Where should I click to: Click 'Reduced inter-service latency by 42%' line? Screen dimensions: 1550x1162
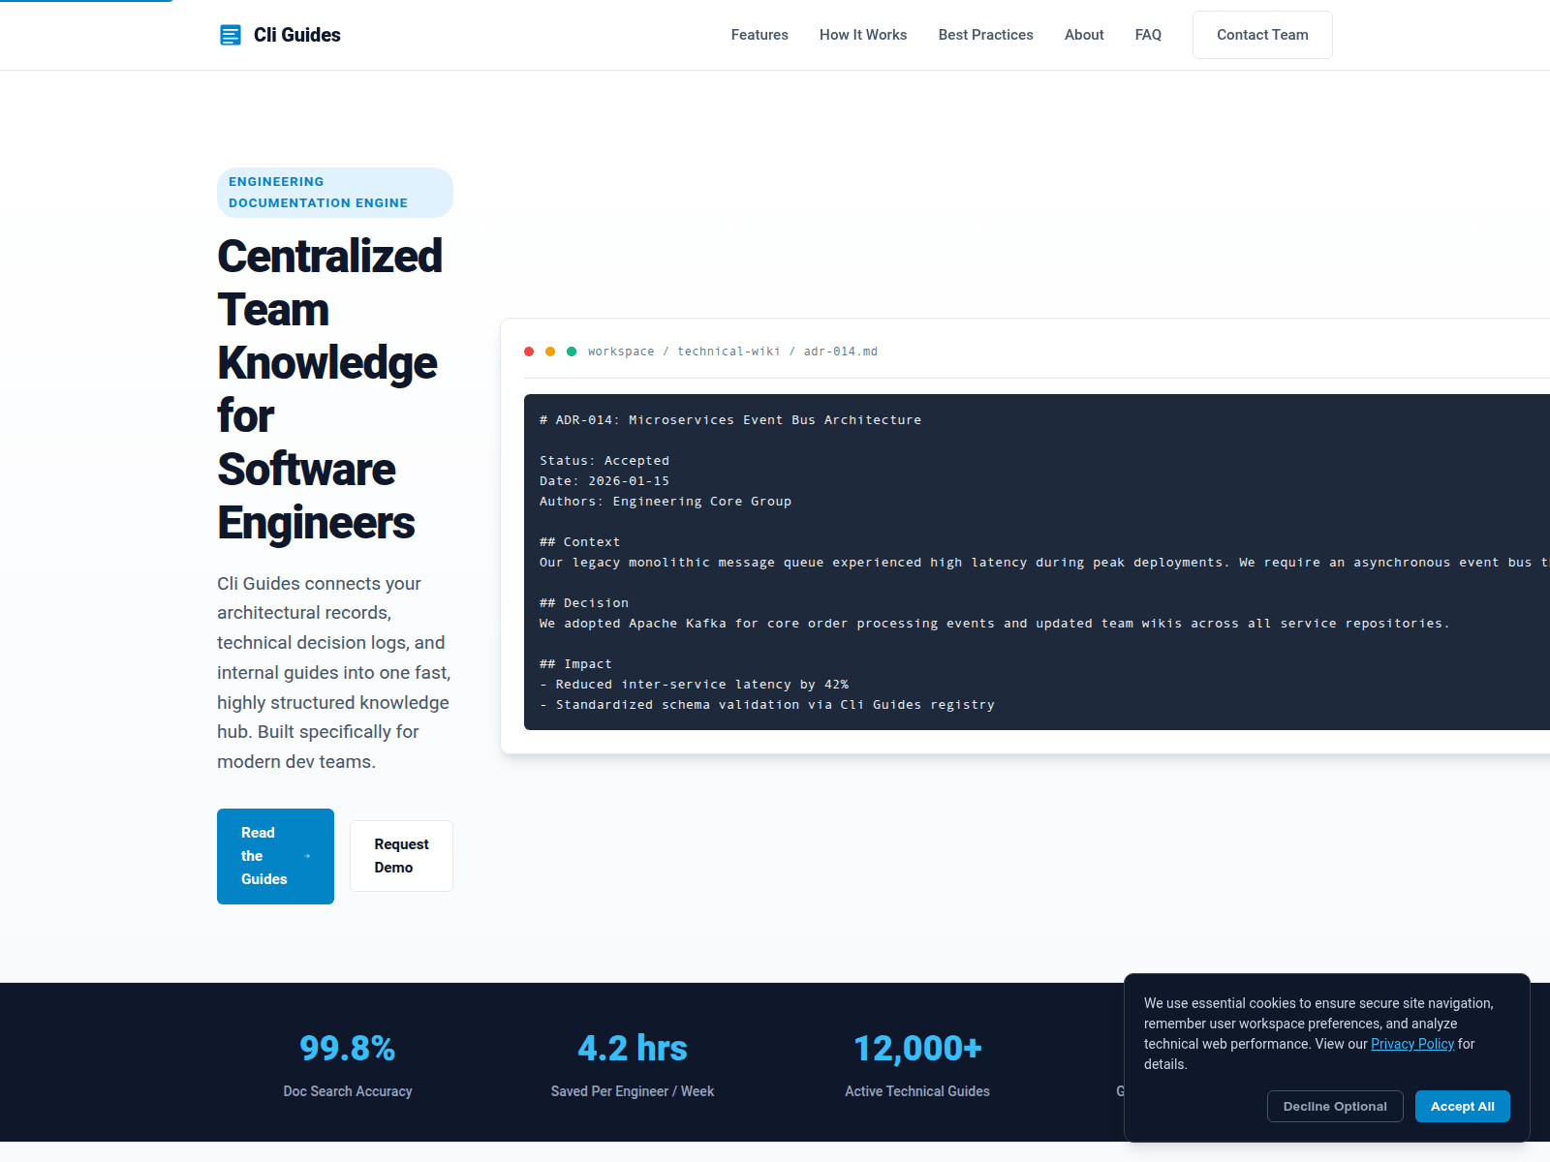[x=694, y=685]
